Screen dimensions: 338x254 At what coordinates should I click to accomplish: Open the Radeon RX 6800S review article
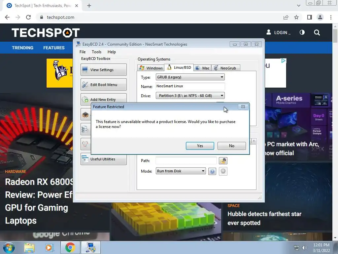pyautogui.click(x=39, y=201)
